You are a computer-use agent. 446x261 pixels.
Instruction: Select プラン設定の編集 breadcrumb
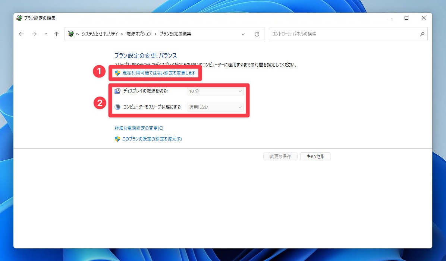pos(175,34)
